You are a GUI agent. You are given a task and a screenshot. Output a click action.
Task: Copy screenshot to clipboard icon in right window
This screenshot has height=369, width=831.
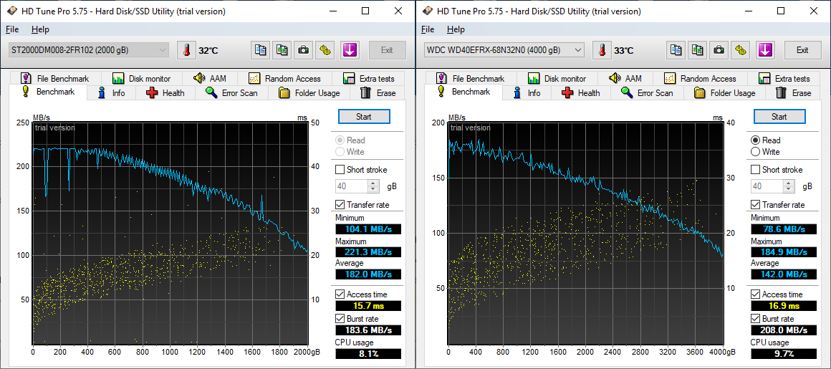pos(698,50)
